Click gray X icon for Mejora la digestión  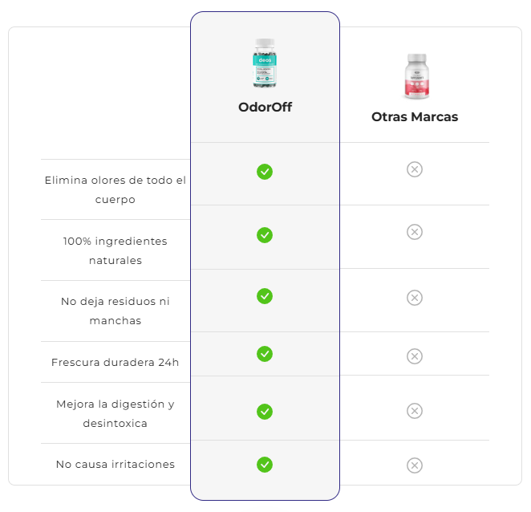point(415,411)
